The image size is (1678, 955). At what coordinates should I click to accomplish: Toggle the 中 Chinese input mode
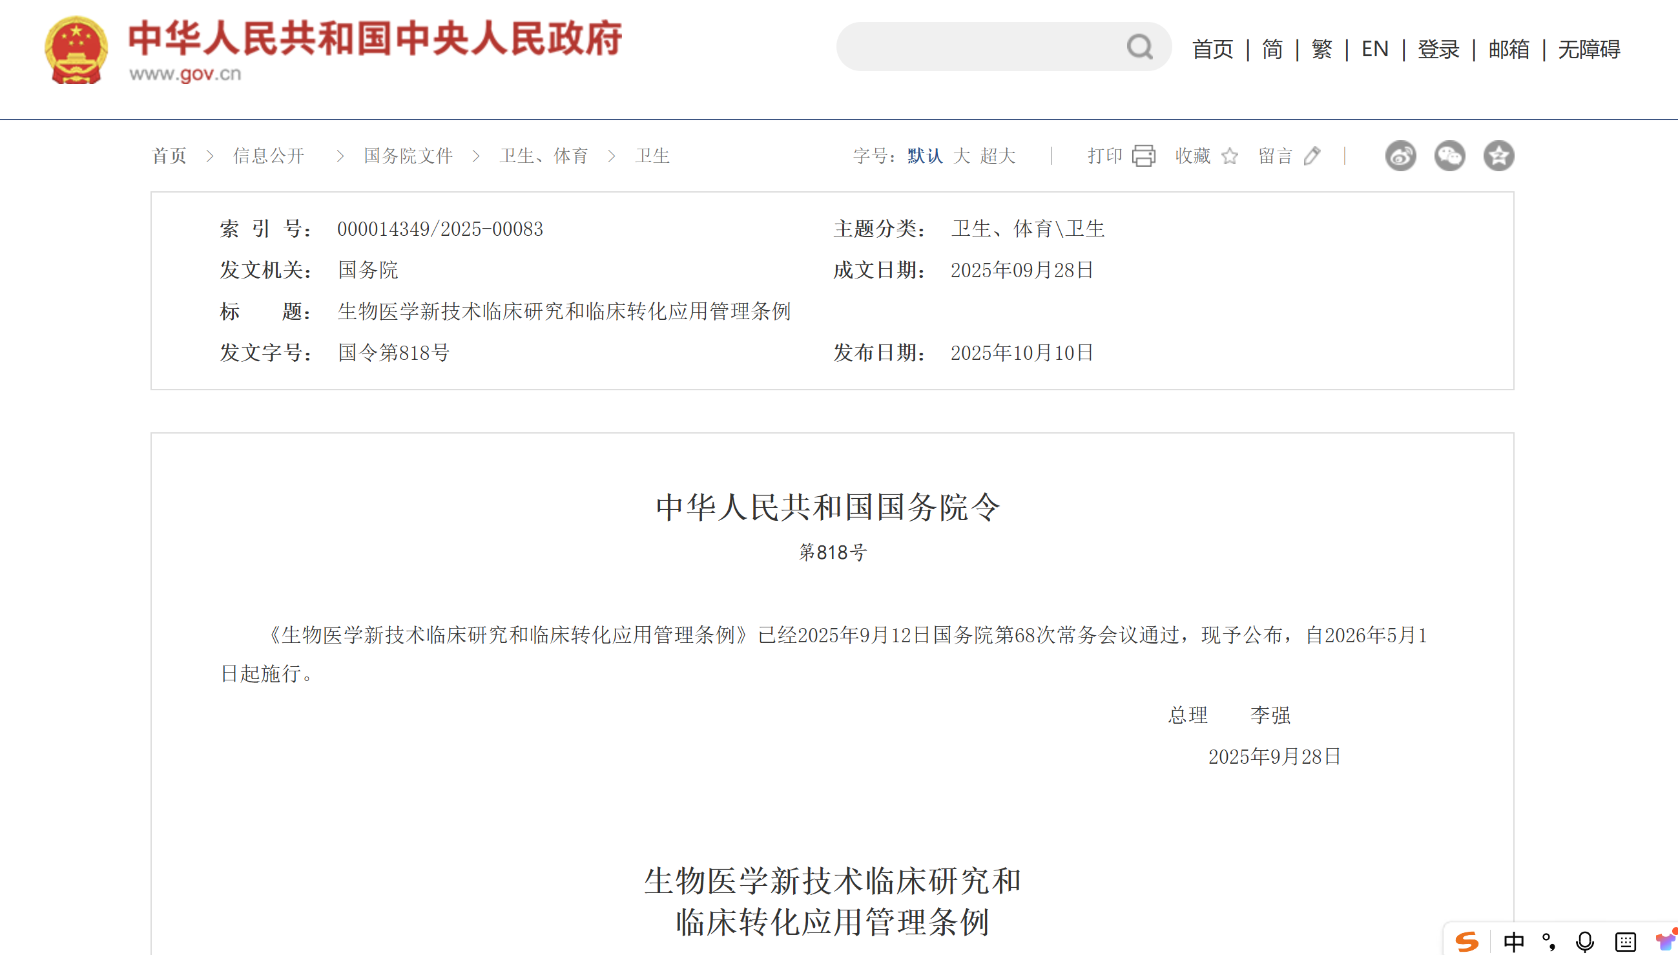click(1513, 942)
